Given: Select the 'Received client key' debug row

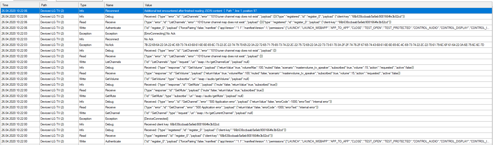Looking at the screenshot, I should [x=182, y=124].
